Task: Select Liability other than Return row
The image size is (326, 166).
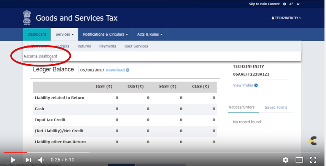Action: click(x=125, y=142)
